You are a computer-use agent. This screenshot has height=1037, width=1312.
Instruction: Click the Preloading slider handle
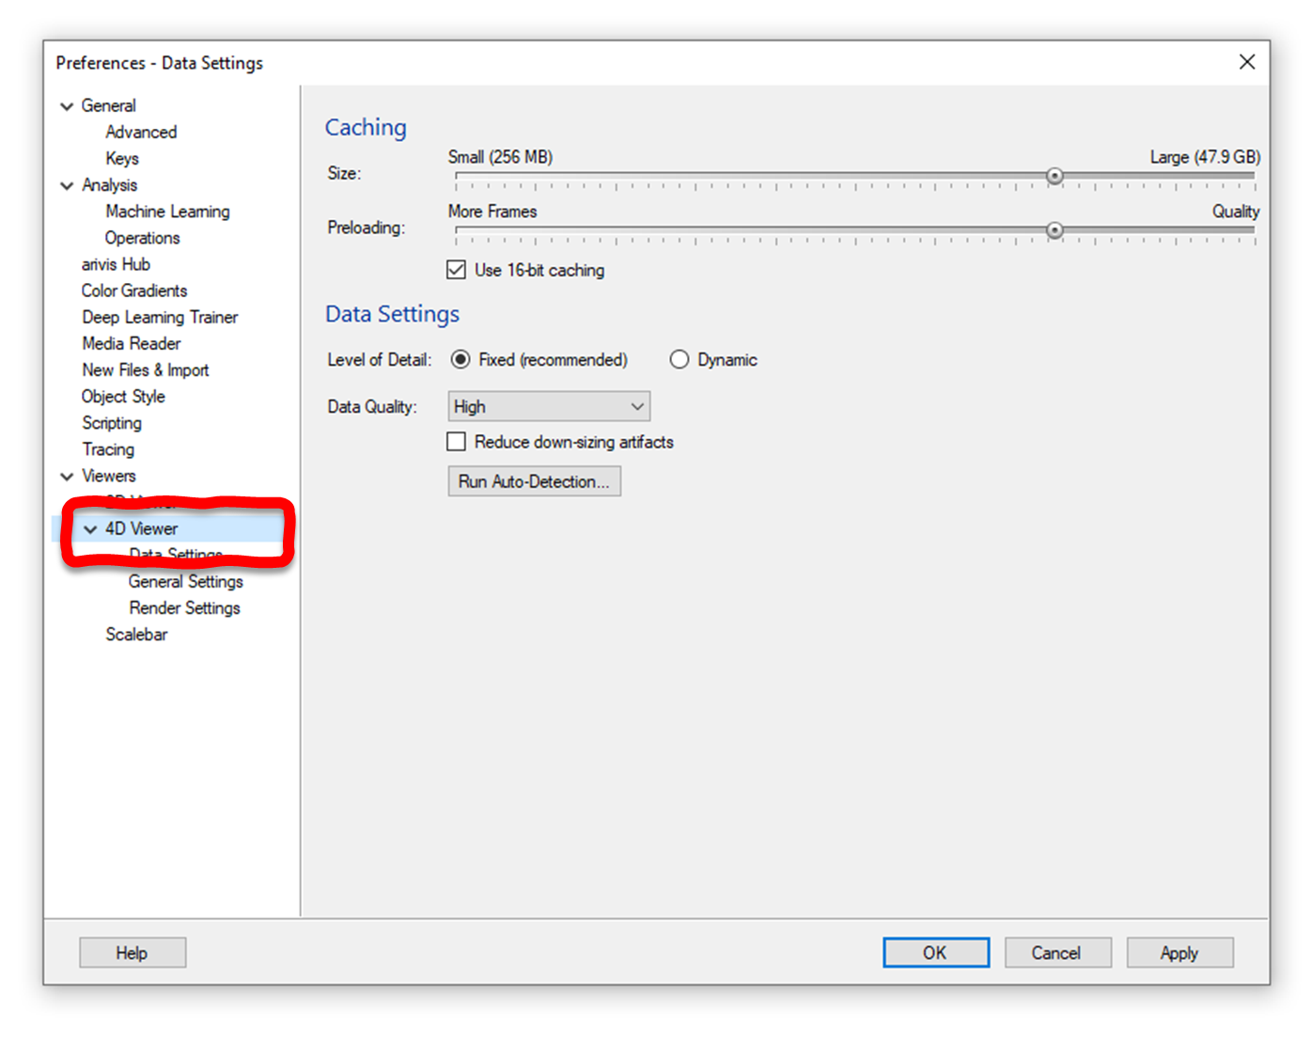(x=1054, y=230)
